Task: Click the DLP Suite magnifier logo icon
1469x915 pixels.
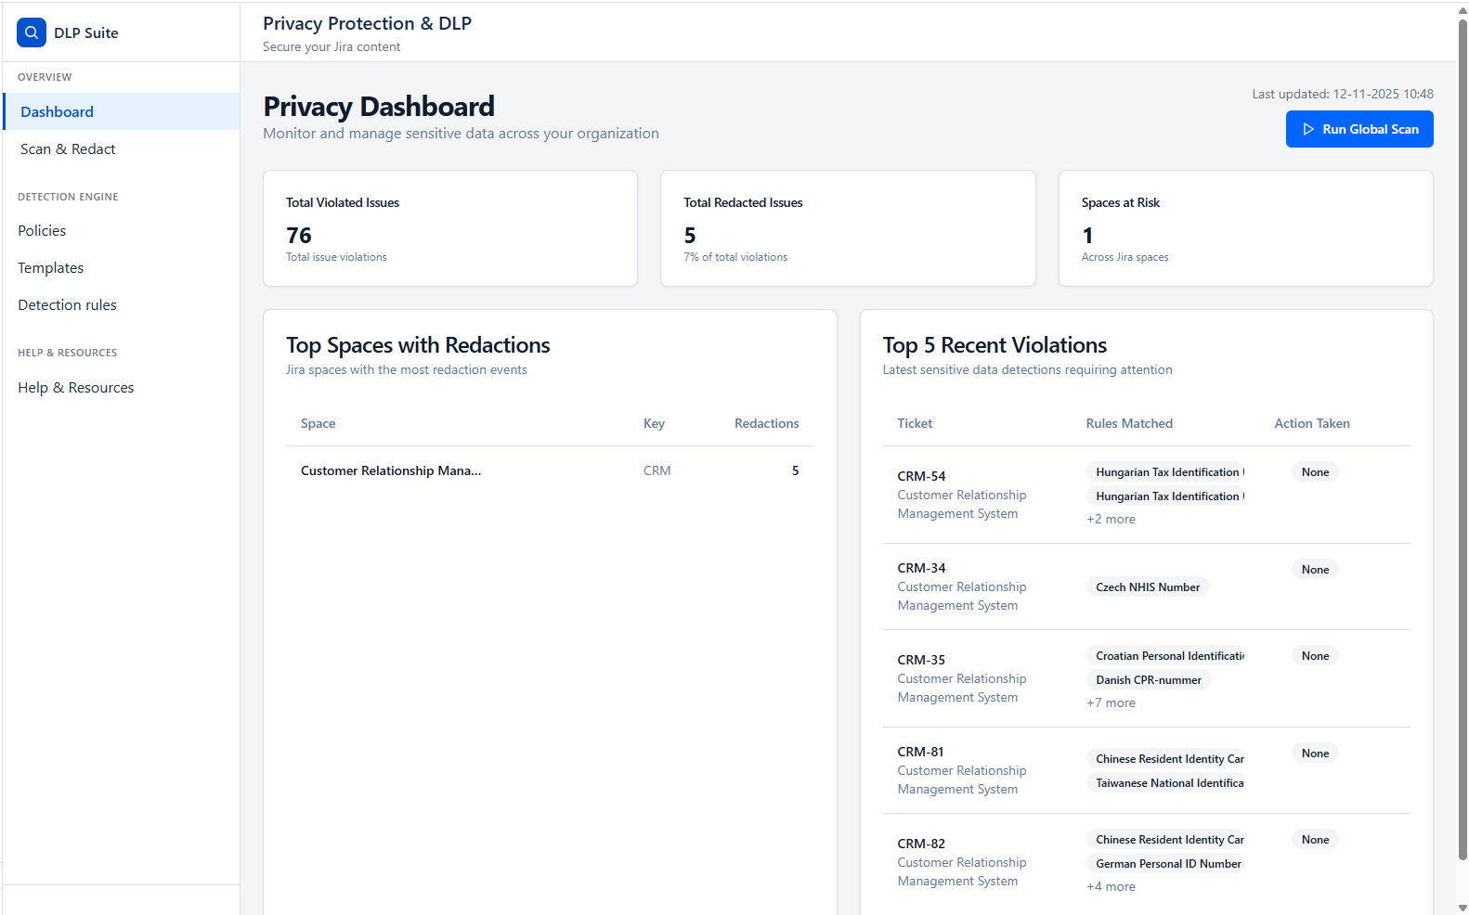Action: click(x=31, y=32)
